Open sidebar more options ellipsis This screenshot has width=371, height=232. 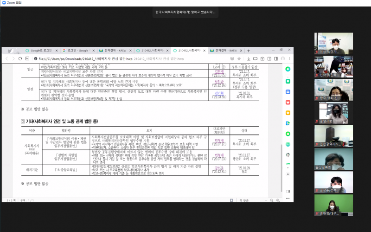point(288,198)
